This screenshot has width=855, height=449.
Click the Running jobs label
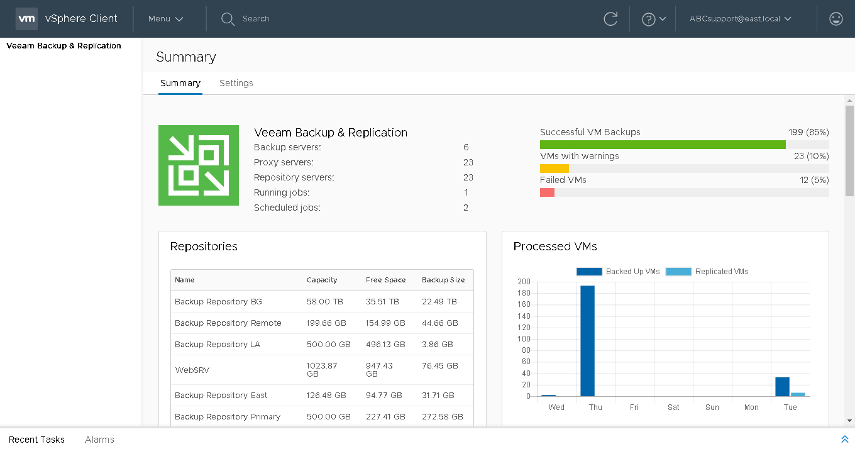(282, 192)
